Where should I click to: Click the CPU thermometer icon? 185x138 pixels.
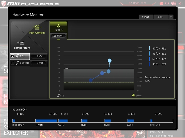[17, 56]
